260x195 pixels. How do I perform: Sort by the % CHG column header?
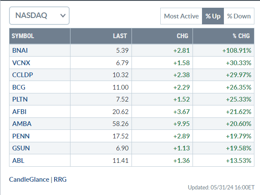click(242, 36)
